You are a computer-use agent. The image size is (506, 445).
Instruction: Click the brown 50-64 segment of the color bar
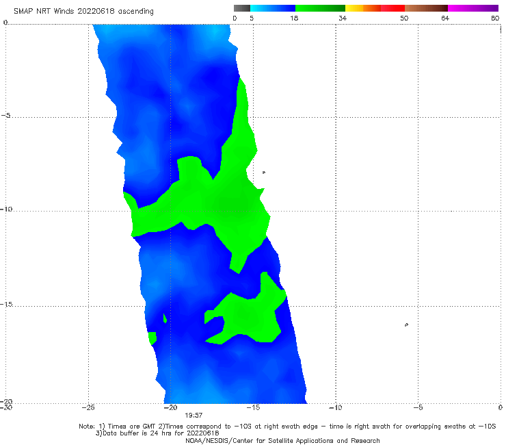(426, 8)
